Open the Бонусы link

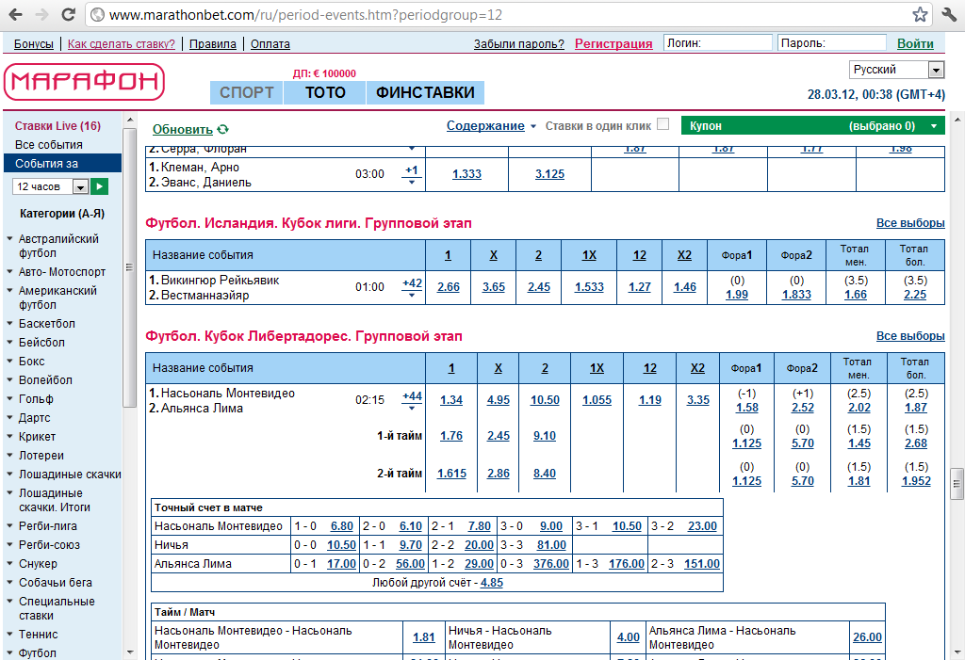(34, 43)
